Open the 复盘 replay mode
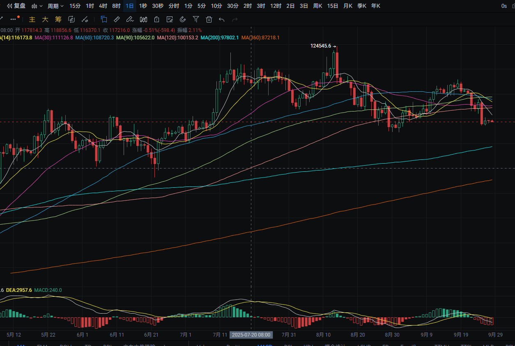515x346 pixels. (16, 6)
